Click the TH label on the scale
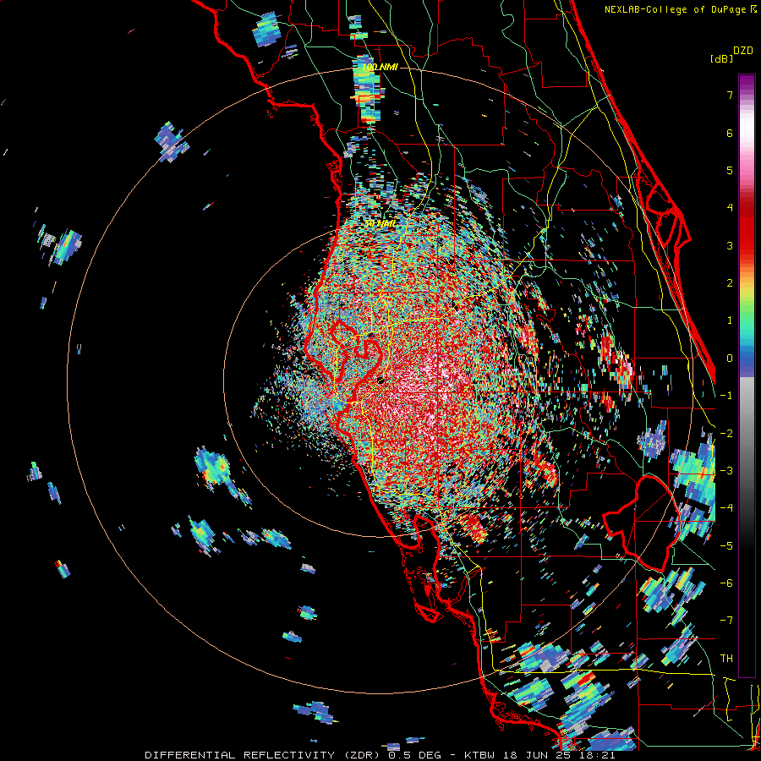This screenshot has height=761, width=761. [x=726, y=659]
